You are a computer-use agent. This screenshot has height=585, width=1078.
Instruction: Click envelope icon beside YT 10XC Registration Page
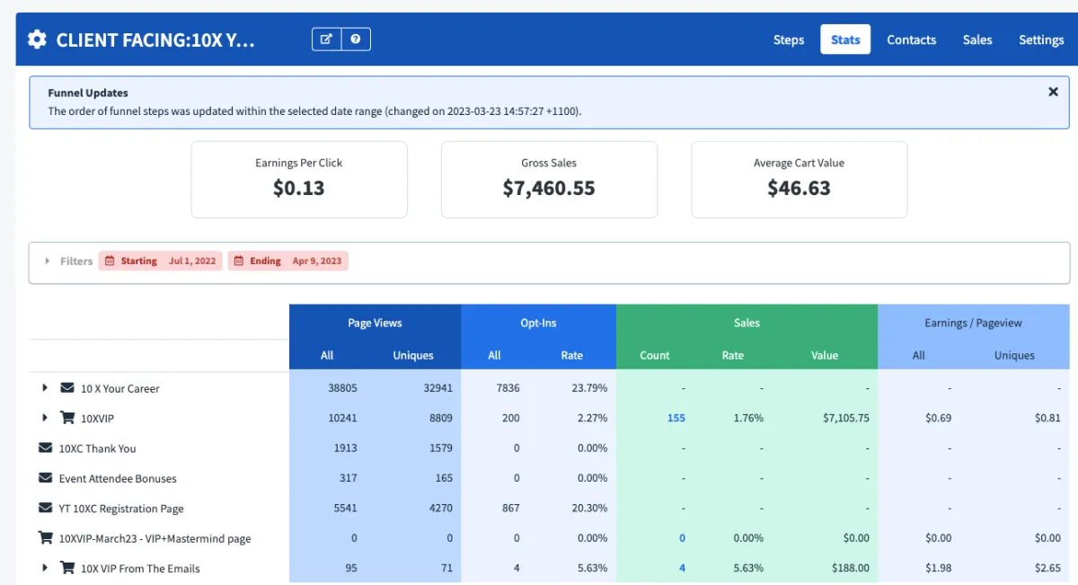(x=46, y=508)
